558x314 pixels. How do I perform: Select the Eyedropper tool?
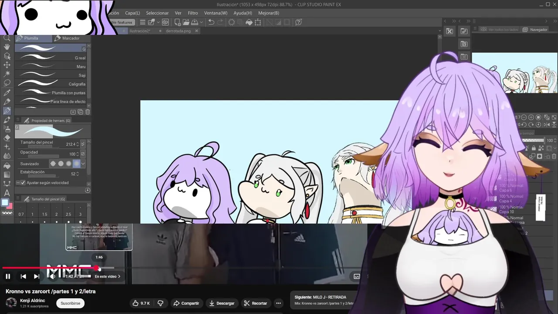point(7,93)
